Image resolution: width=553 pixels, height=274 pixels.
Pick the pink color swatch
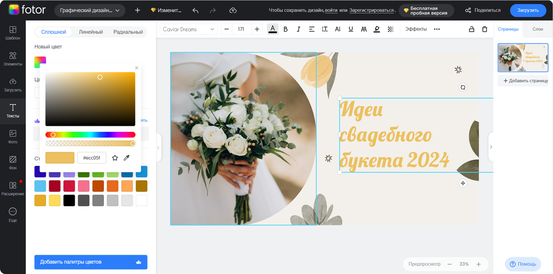(x=84, y=186)
